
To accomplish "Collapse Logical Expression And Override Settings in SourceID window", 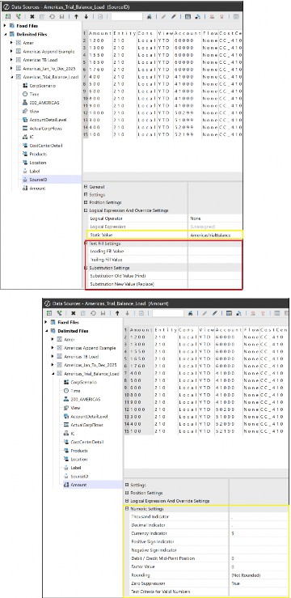I will pos(86,210).
